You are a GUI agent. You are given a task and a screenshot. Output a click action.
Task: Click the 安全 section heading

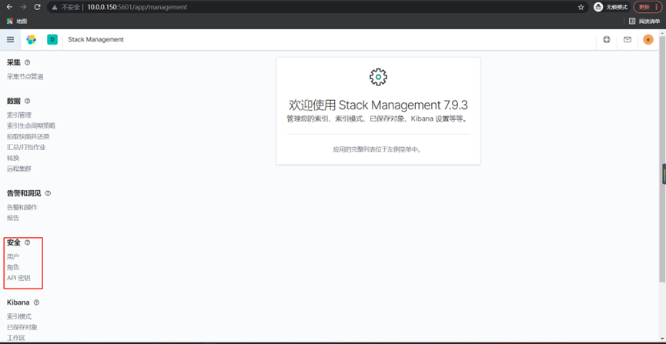14,243
